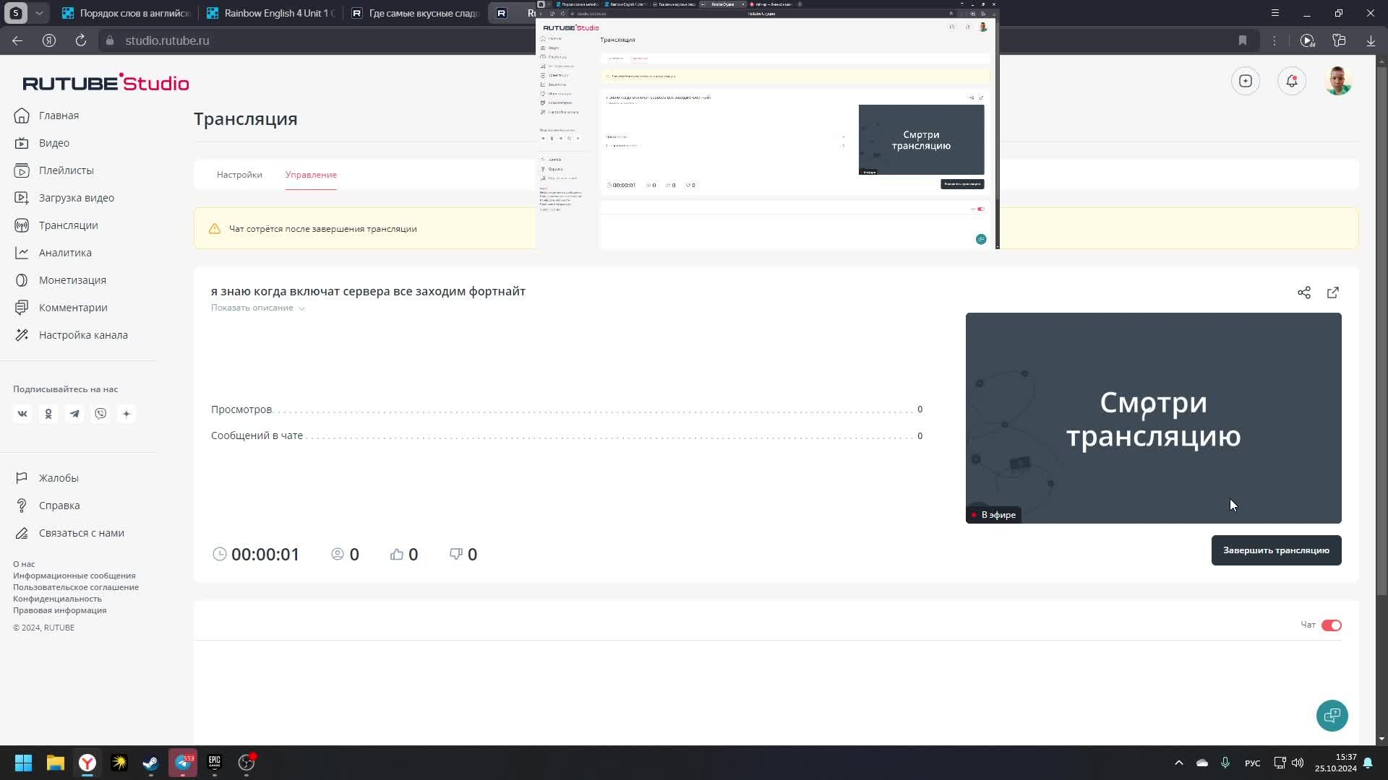Viewport: 1388px width, 780px height.
Task: Open the VK social link icon
Action: click(x=22, y=414)
